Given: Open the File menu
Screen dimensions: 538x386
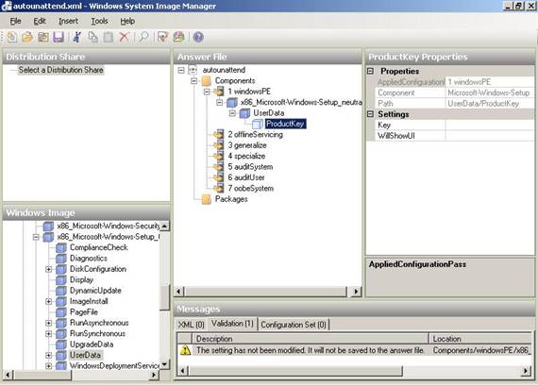Looking at the screenshot, I should tap(15, 22).
